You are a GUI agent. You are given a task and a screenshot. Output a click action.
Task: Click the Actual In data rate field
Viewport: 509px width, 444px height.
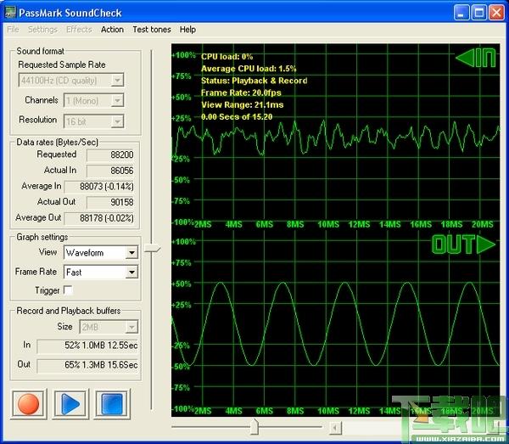pos(109,171)
